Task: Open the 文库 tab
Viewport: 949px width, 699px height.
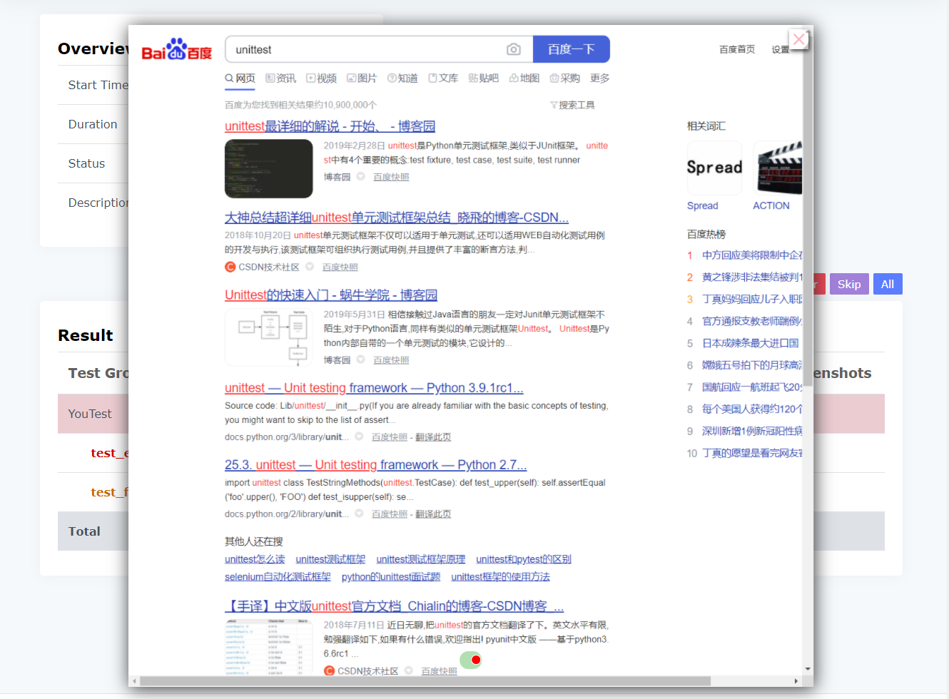Action: coord(443,78)
